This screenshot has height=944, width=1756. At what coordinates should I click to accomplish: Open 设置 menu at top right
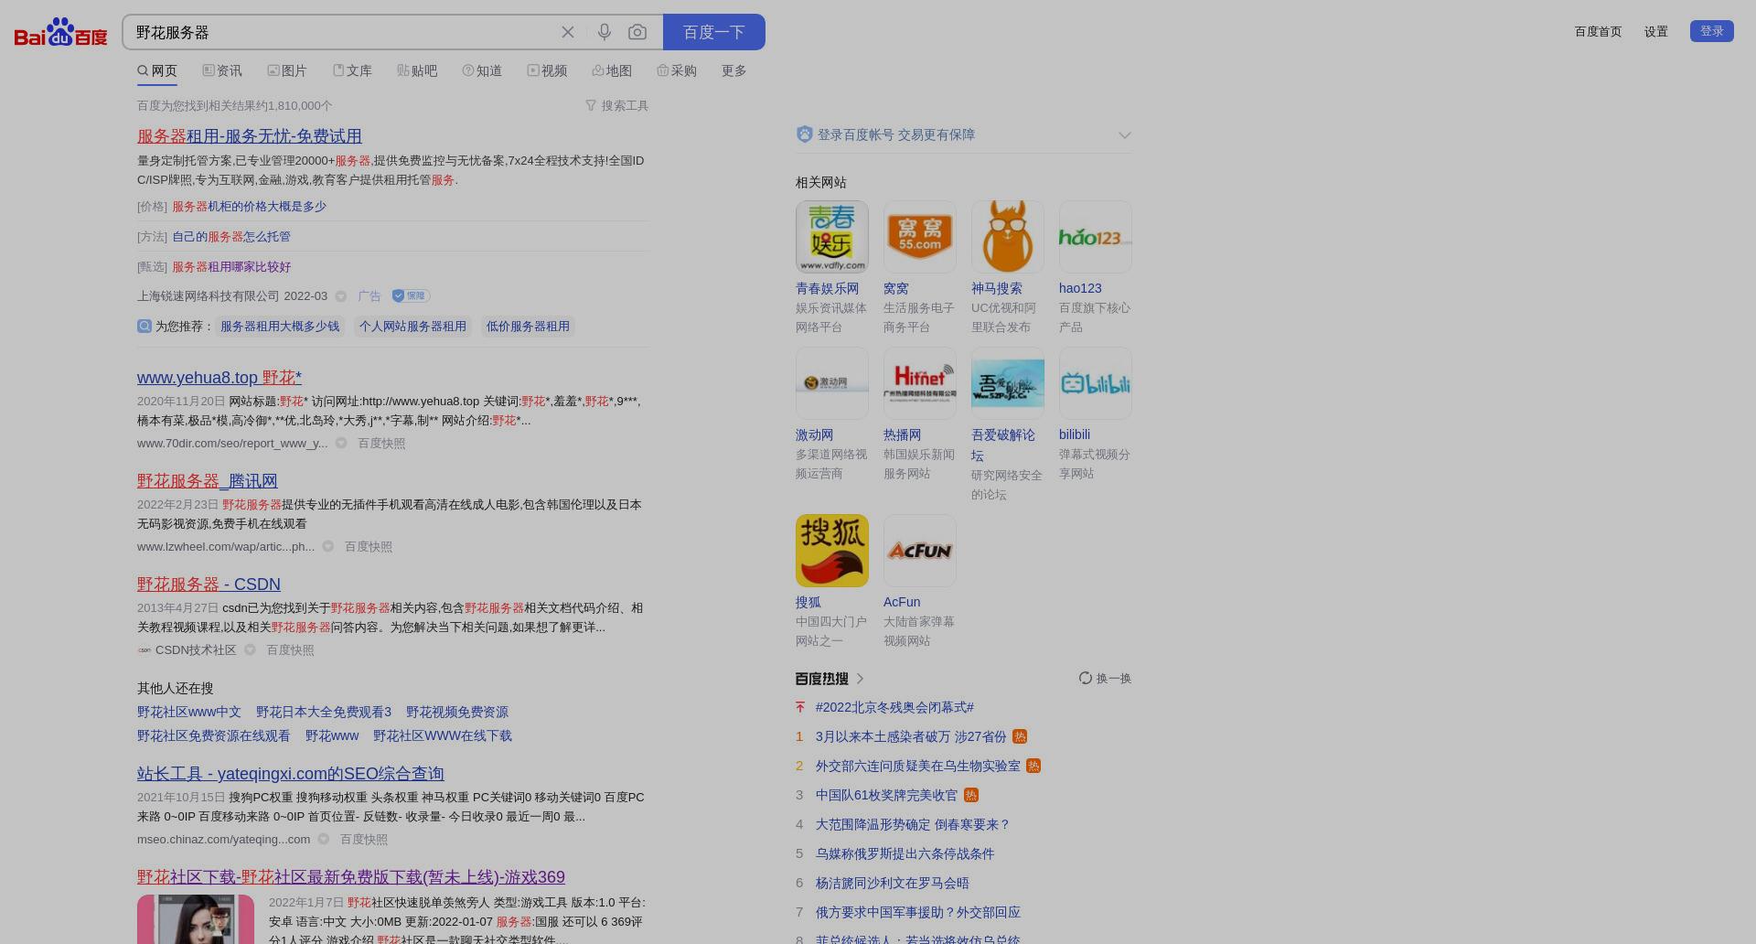point(1656,31)
